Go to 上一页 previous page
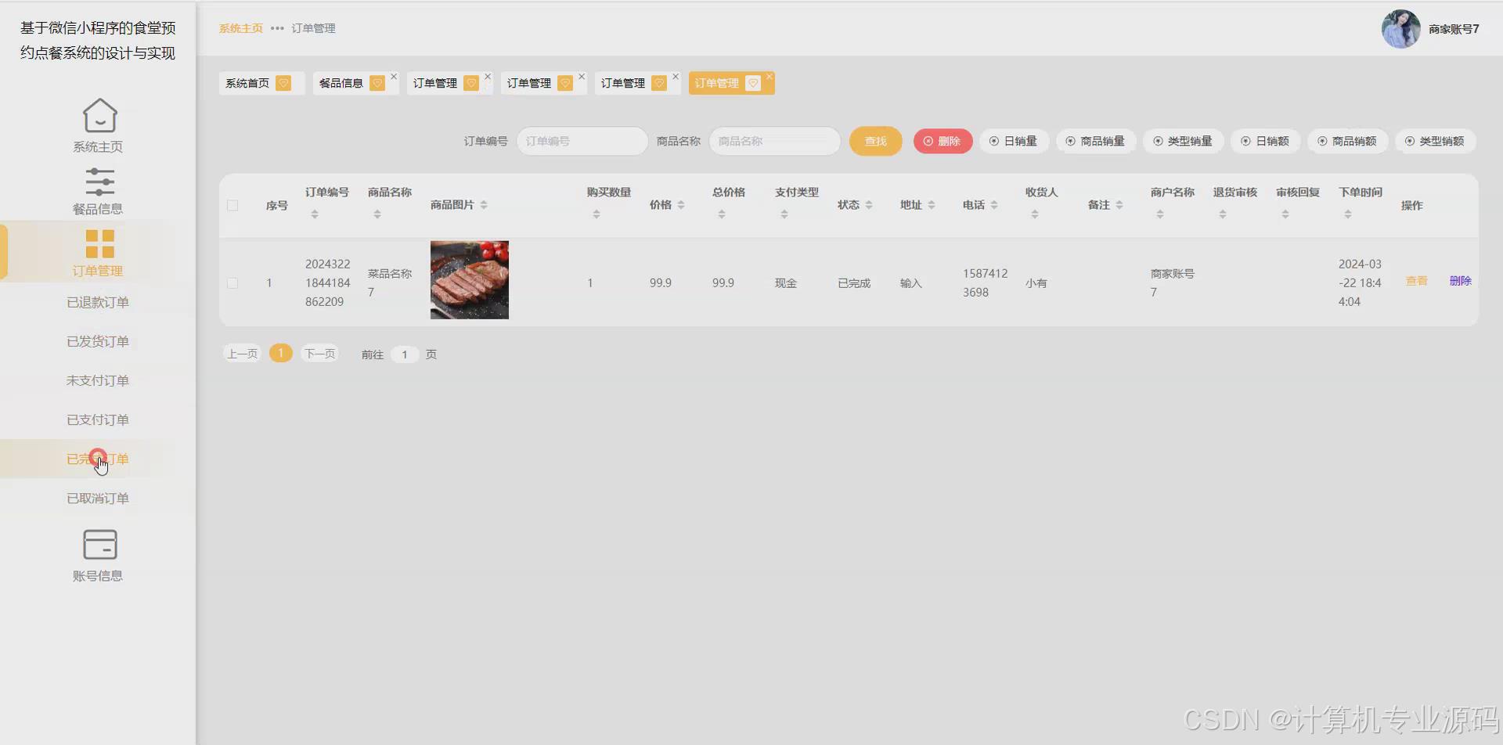 point(242,354)
